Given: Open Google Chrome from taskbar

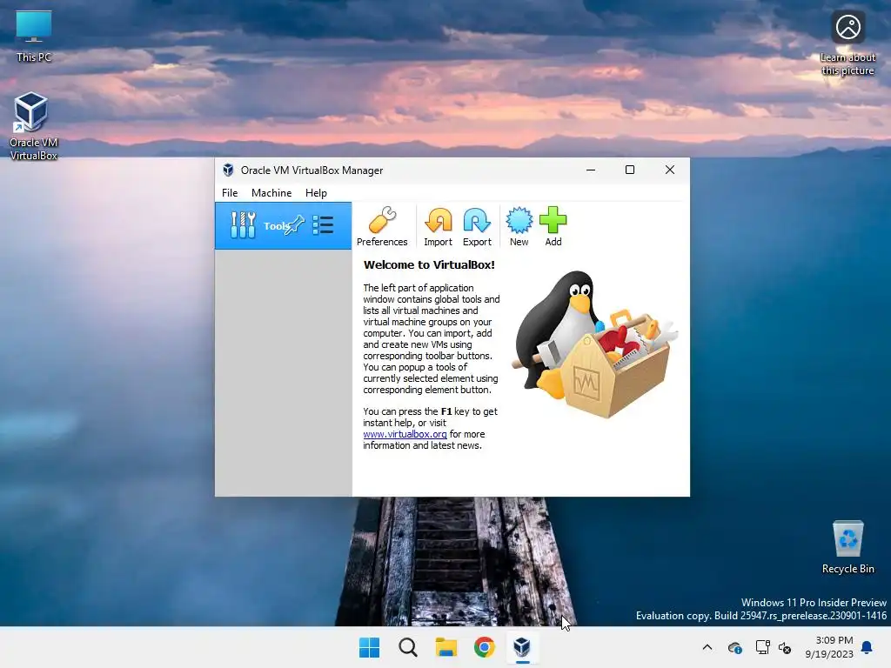Looking at the screenshot, I should pyautogui.click(x=484, y=647).
